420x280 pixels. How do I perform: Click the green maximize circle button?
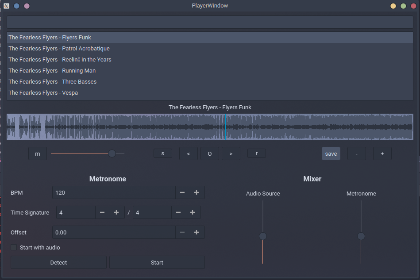403,6
